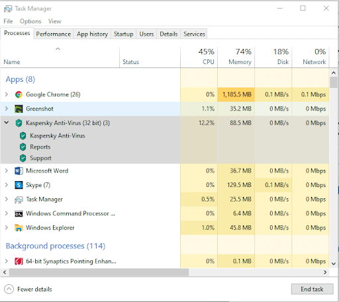Sort by the Name column header
This screenshot has height=302, width=339.
60,57
